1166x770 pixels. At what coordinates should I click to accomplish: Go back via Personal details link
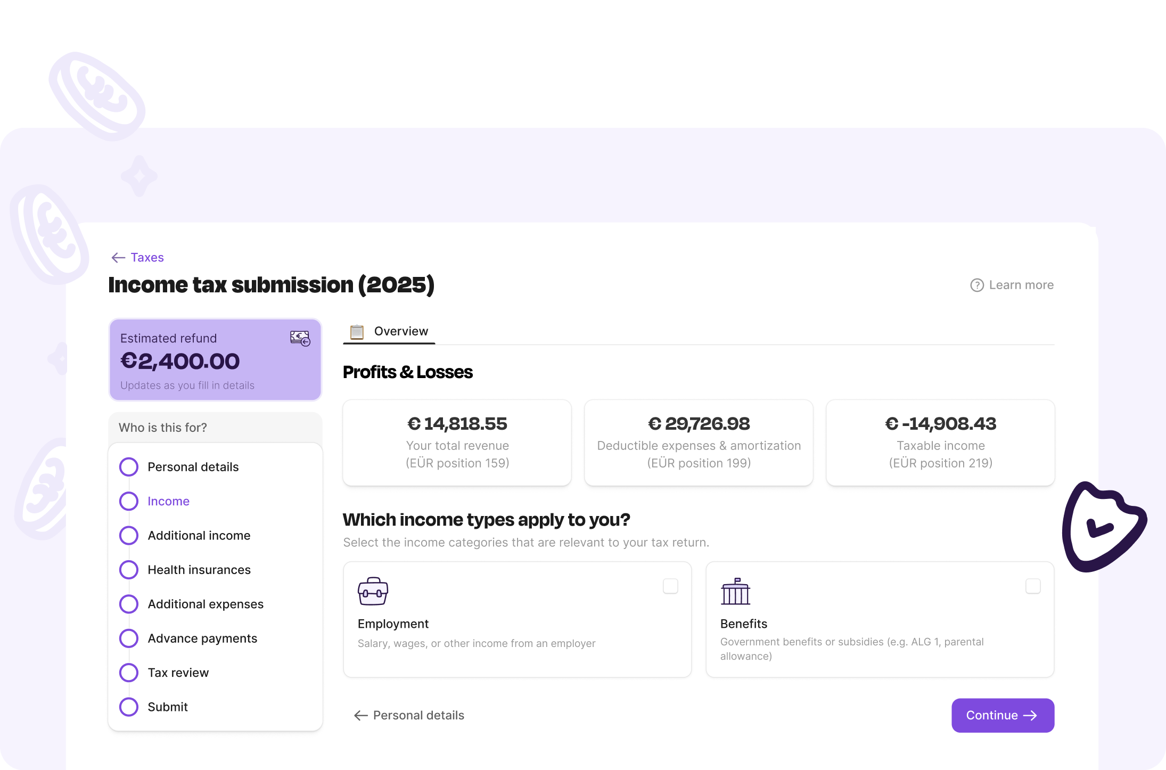click(409, 716)
